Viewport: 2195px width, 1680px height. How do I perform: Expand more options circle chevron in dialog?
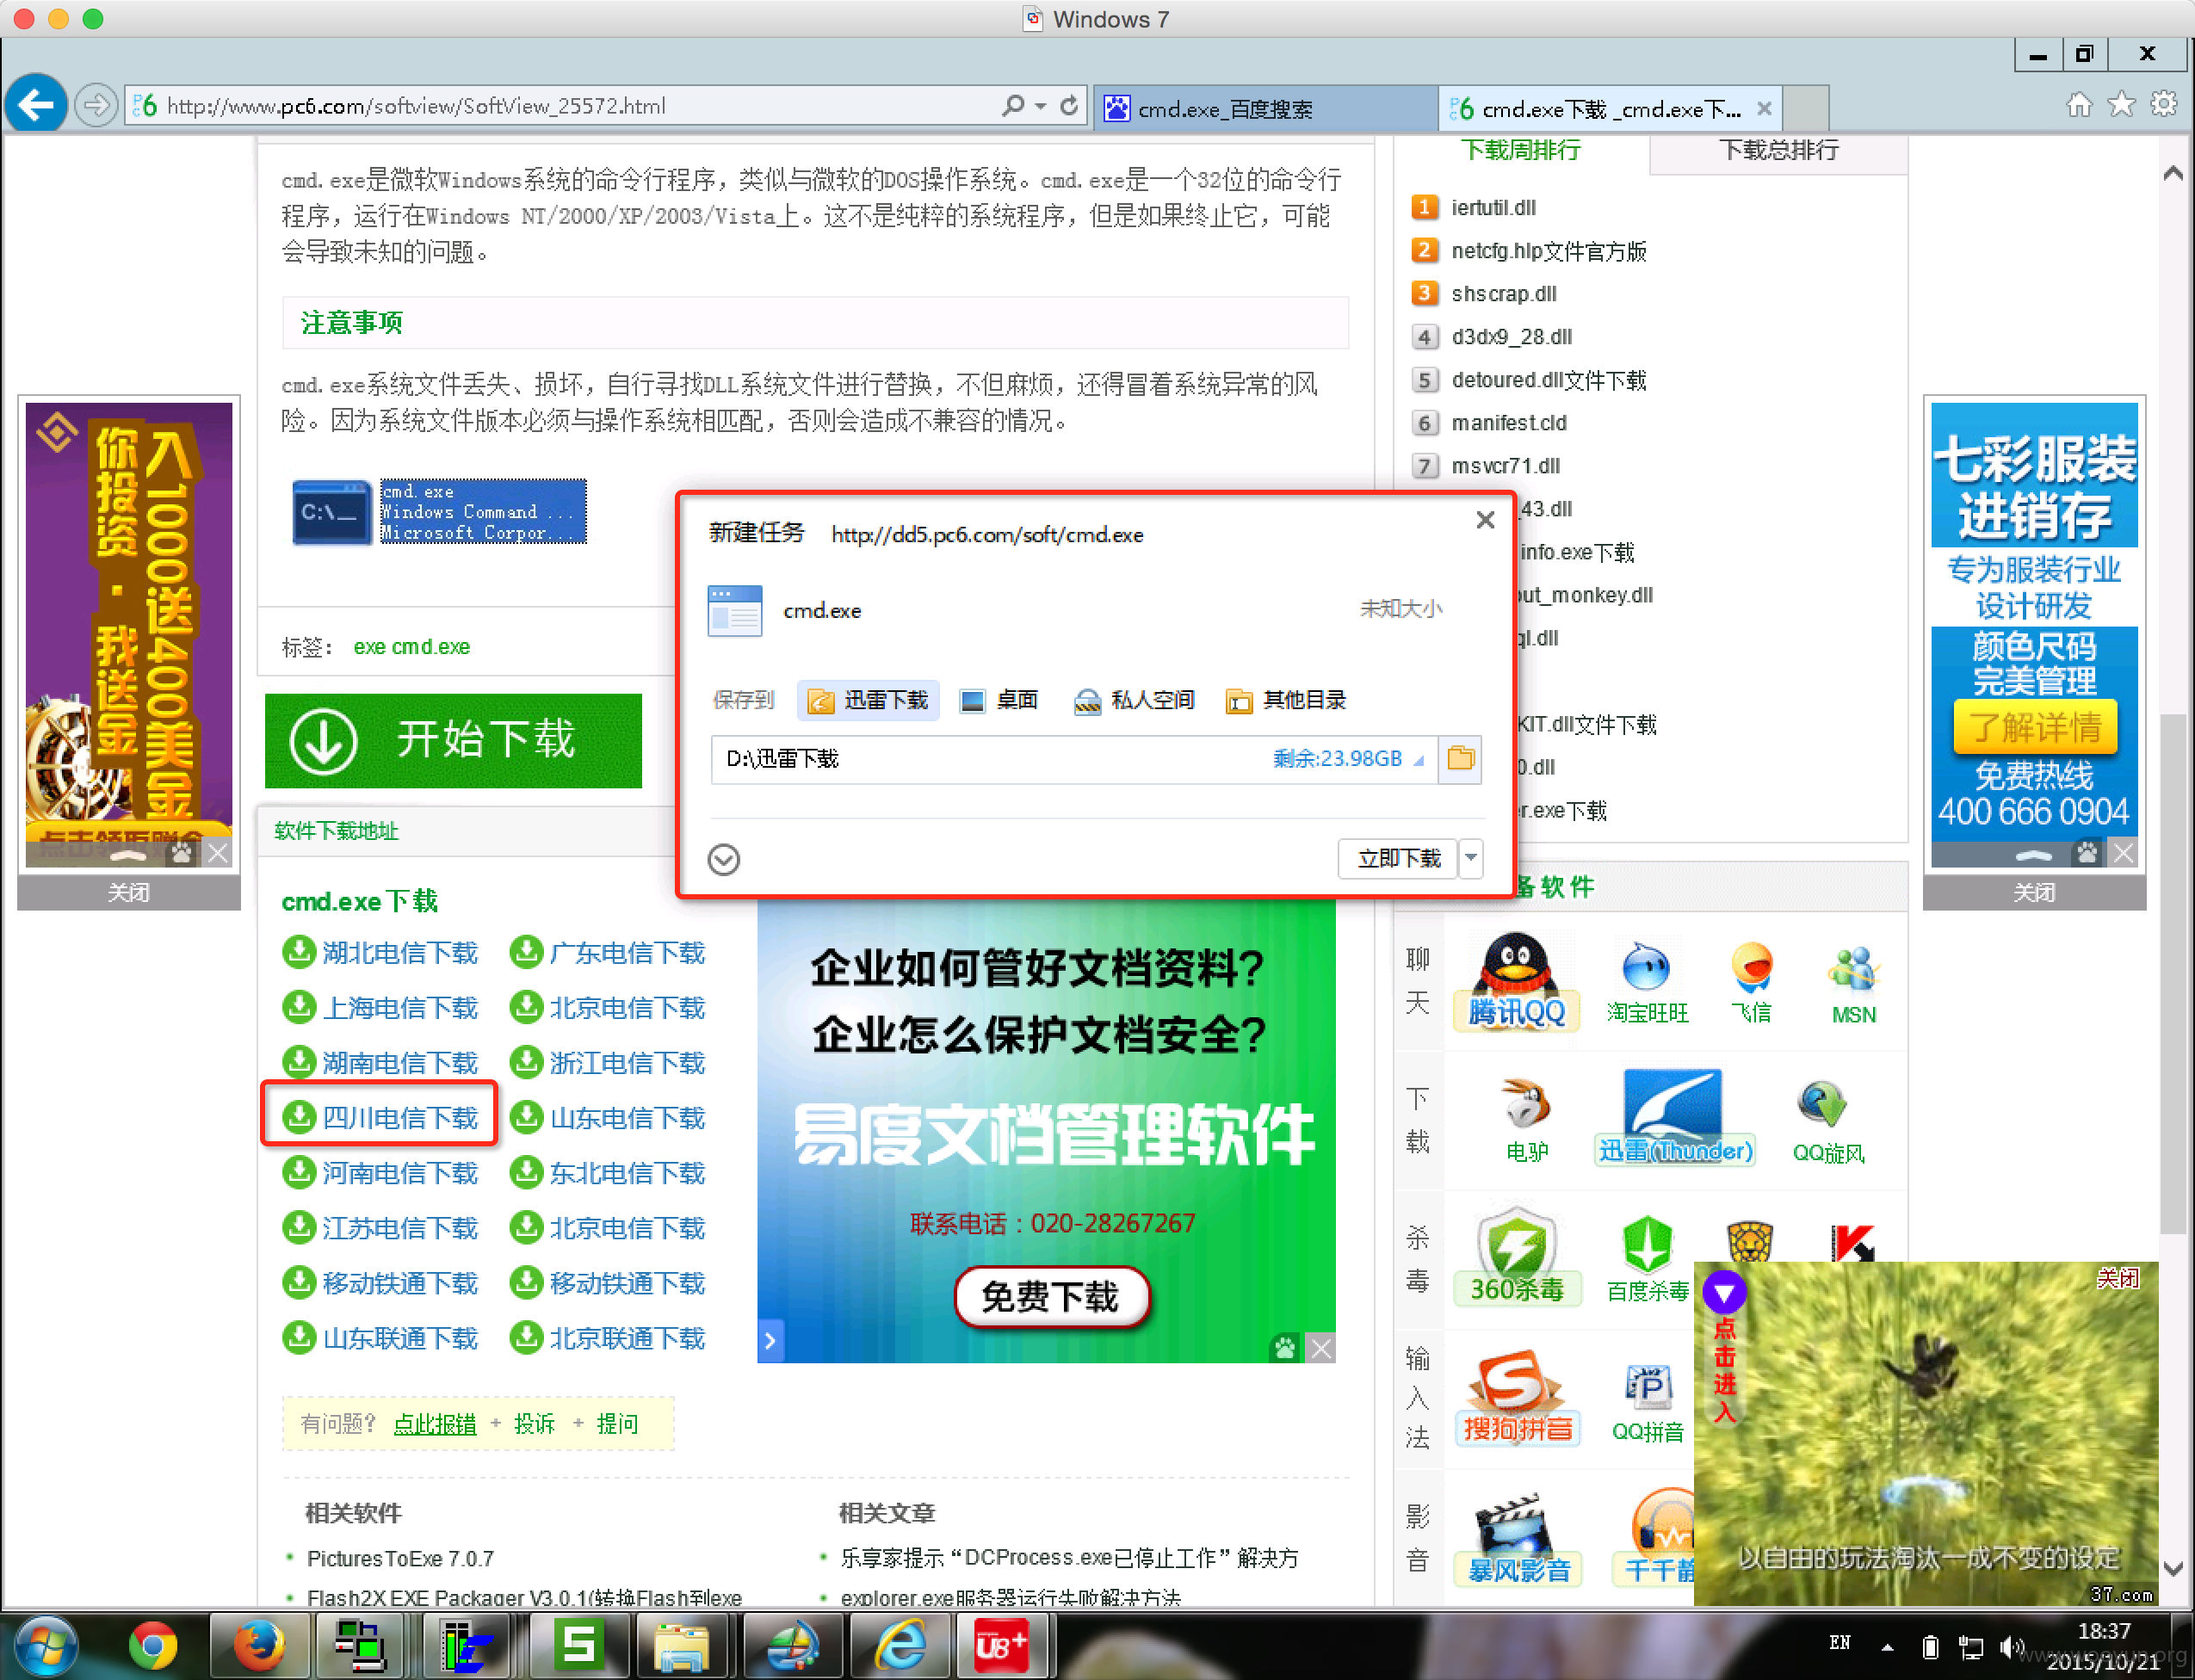(724, 859)
